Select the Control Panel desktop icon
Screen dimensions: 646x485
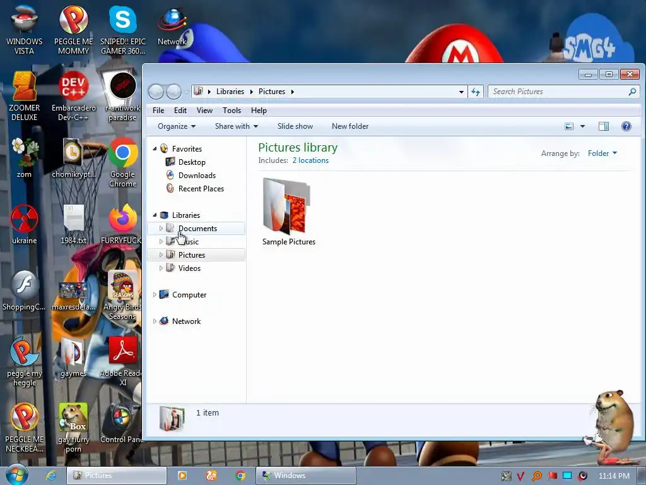tap(122, 424)
